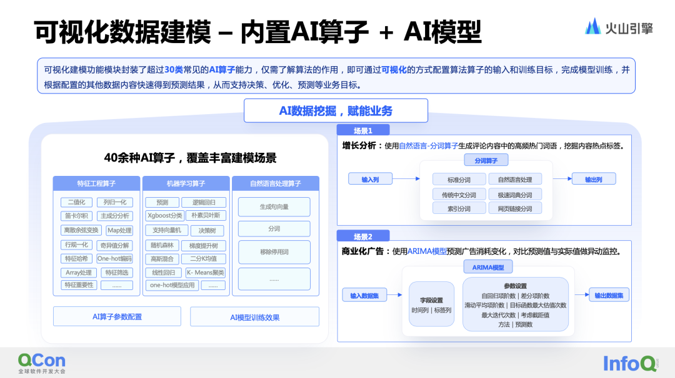Image resolution: width=675 pixels, height=378 pixels.
Task: Click the slide title 可视化数据建模
Action: [122, 32]
